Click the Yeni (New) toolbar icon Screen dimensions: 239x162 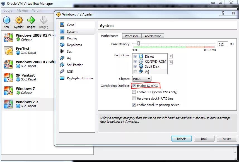point(7,20)
